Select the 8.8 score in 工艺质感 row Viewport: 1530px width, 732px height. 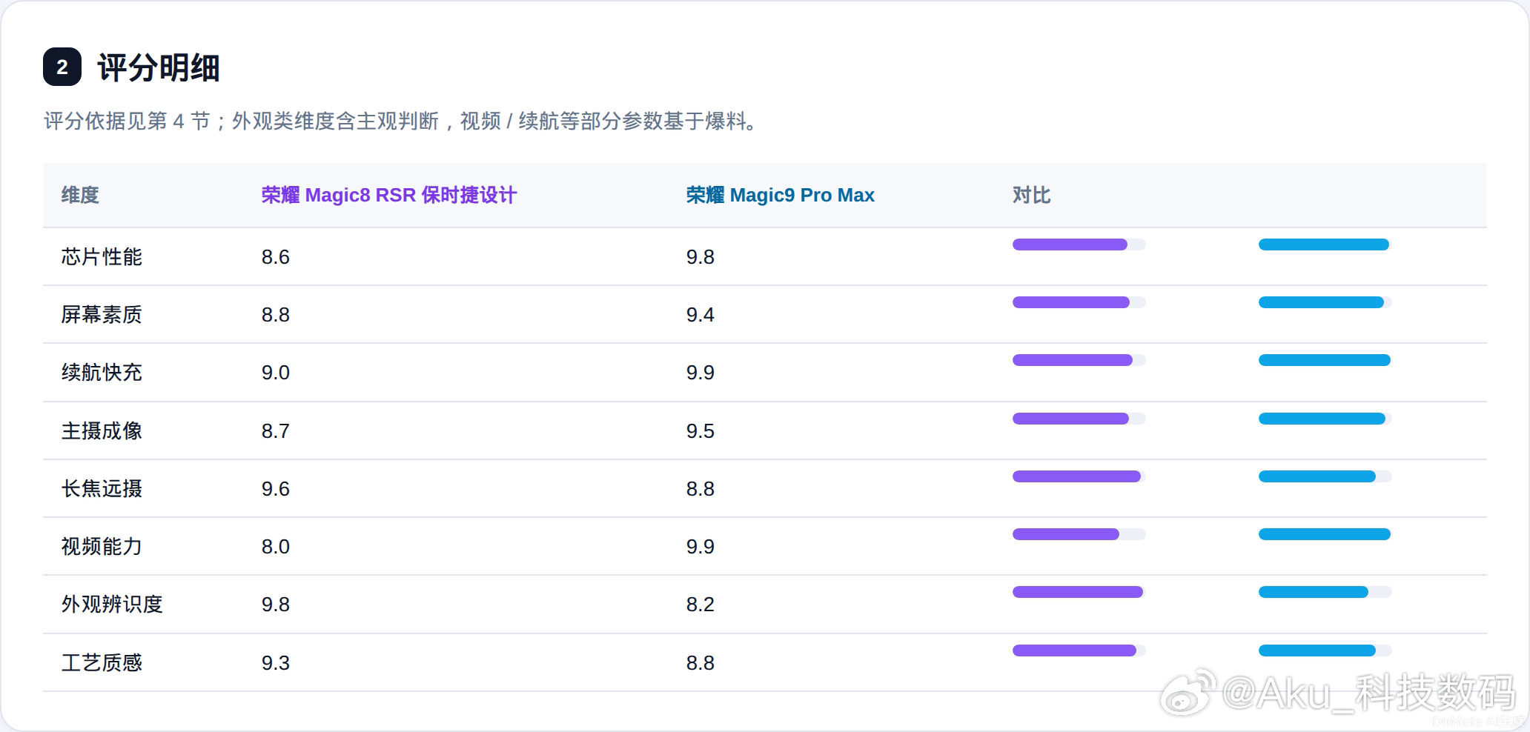(701, 663)
